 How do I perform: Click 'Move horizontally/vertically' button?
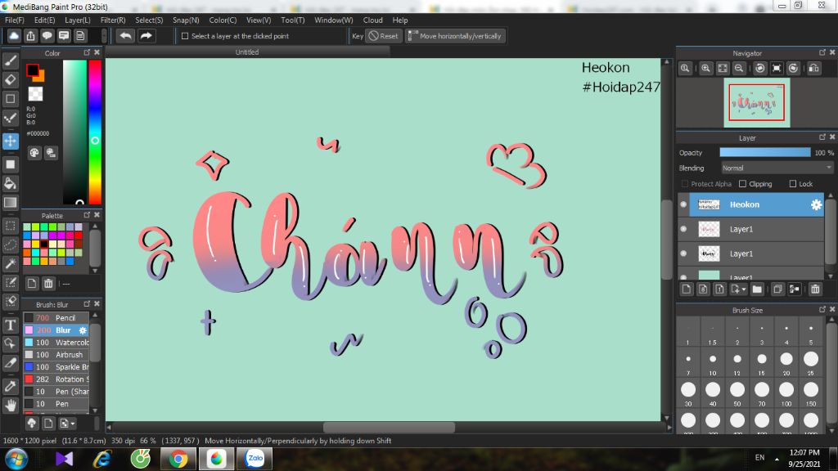pos(455,36)
